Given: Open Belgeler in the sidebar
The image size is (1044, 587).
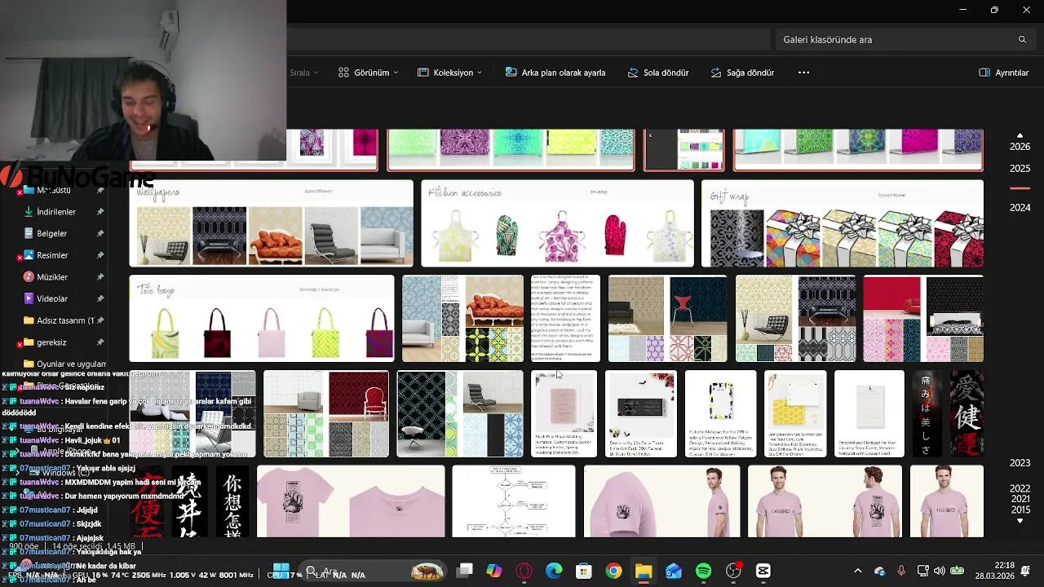Looking at the screenshot, I should click(51, 233).
